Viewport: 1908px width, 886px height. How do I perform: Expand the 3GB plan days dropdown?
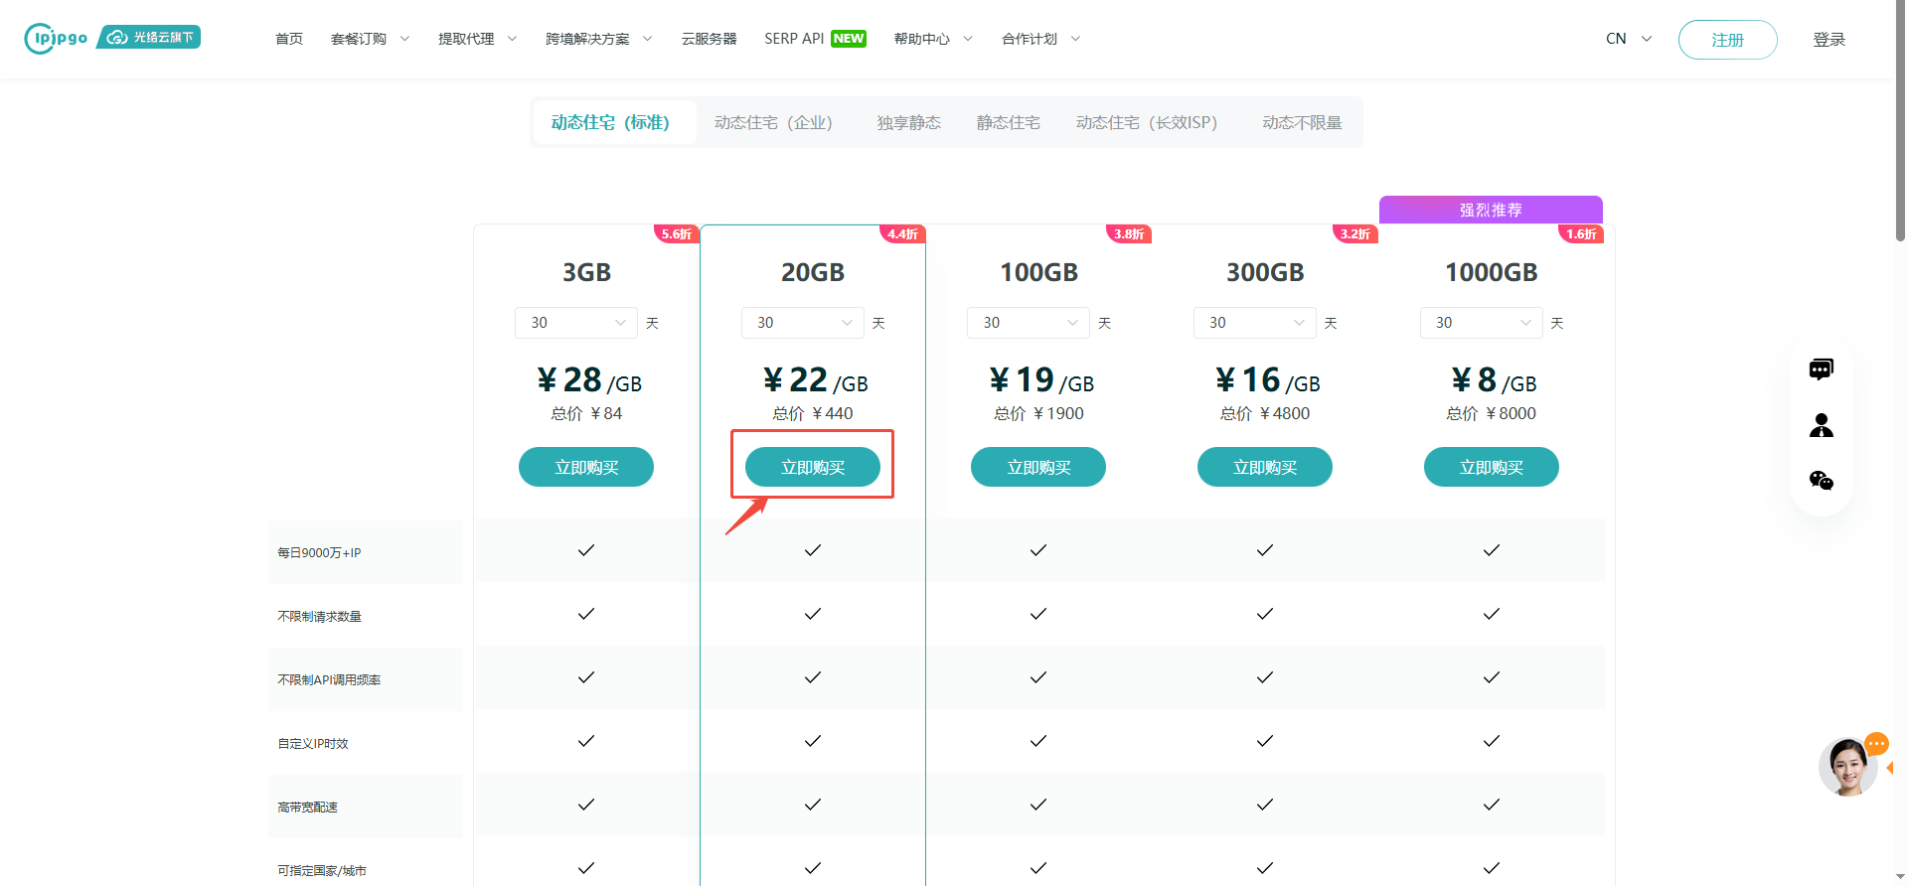coord(576,323)
